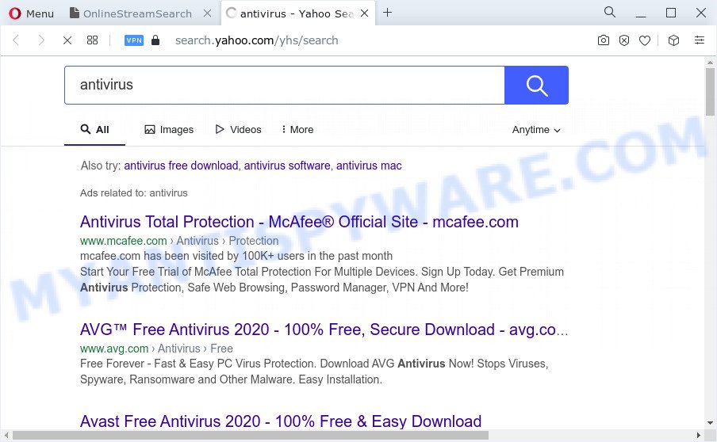The width and height of the screenshot is (717, 442).
Task: Maximize the Opera window
Action: point(671,13)
